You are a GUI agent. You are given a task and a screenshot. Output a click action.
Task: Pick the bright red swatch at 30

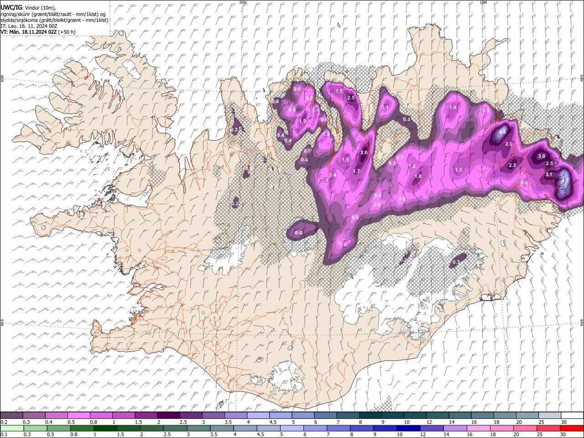(571, 428)
